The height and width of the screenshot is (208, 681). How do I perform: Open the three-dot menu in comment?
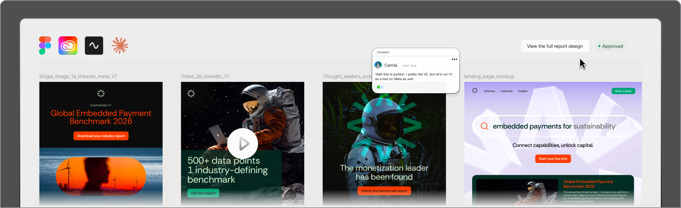(454, 59)
